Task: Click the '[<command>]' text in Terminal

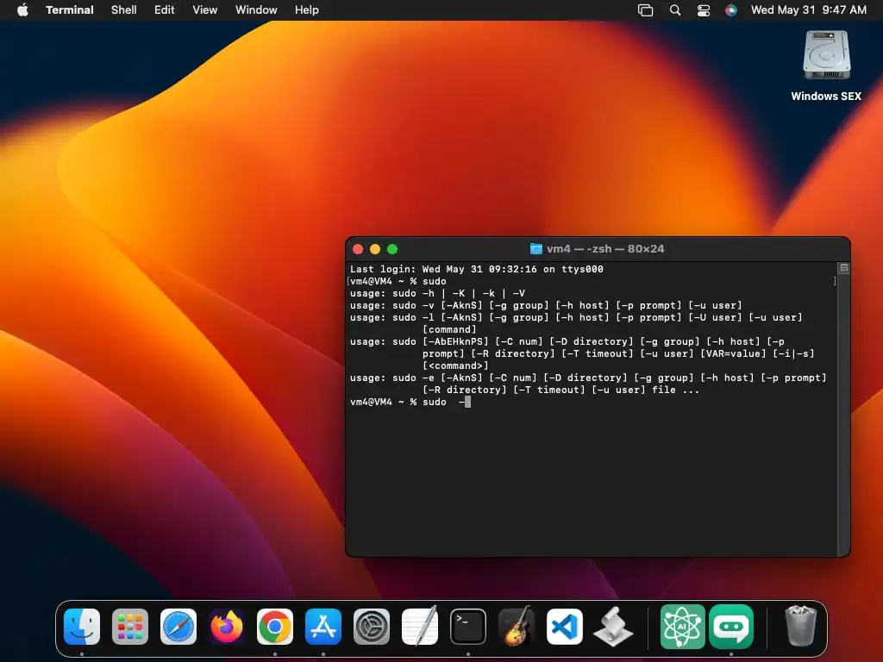Action: coord(455,365)
